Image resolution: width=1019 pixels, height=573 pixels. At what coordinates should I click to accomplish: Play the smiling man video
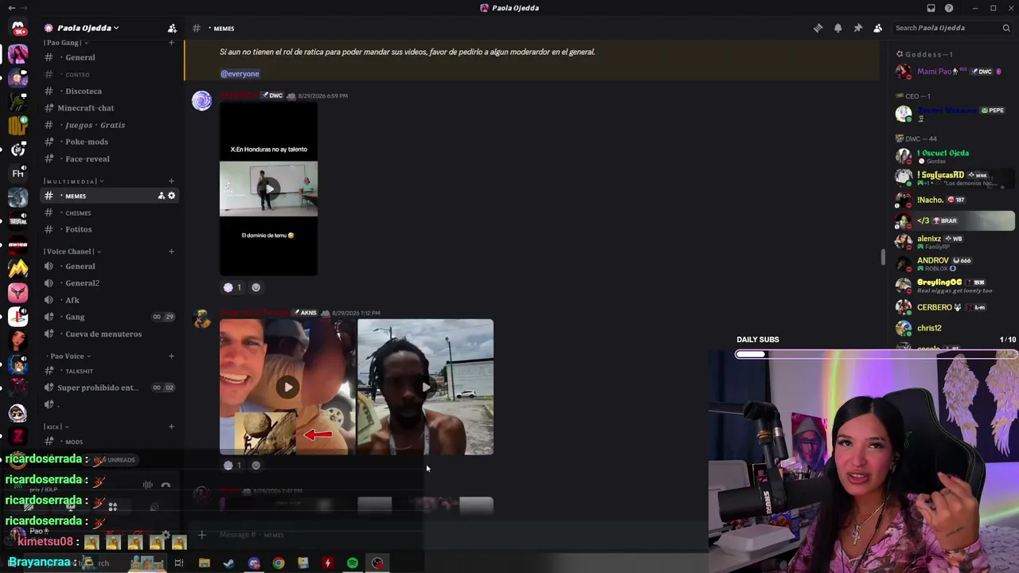287,387
